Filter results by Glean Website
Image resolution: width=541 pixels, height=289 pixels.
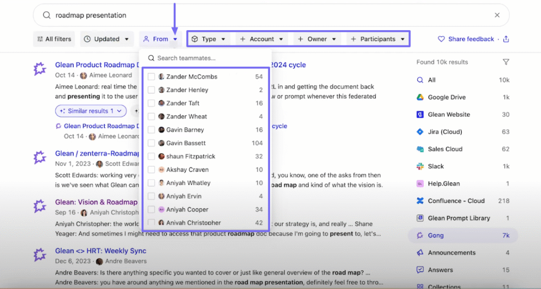click(463, 115)
